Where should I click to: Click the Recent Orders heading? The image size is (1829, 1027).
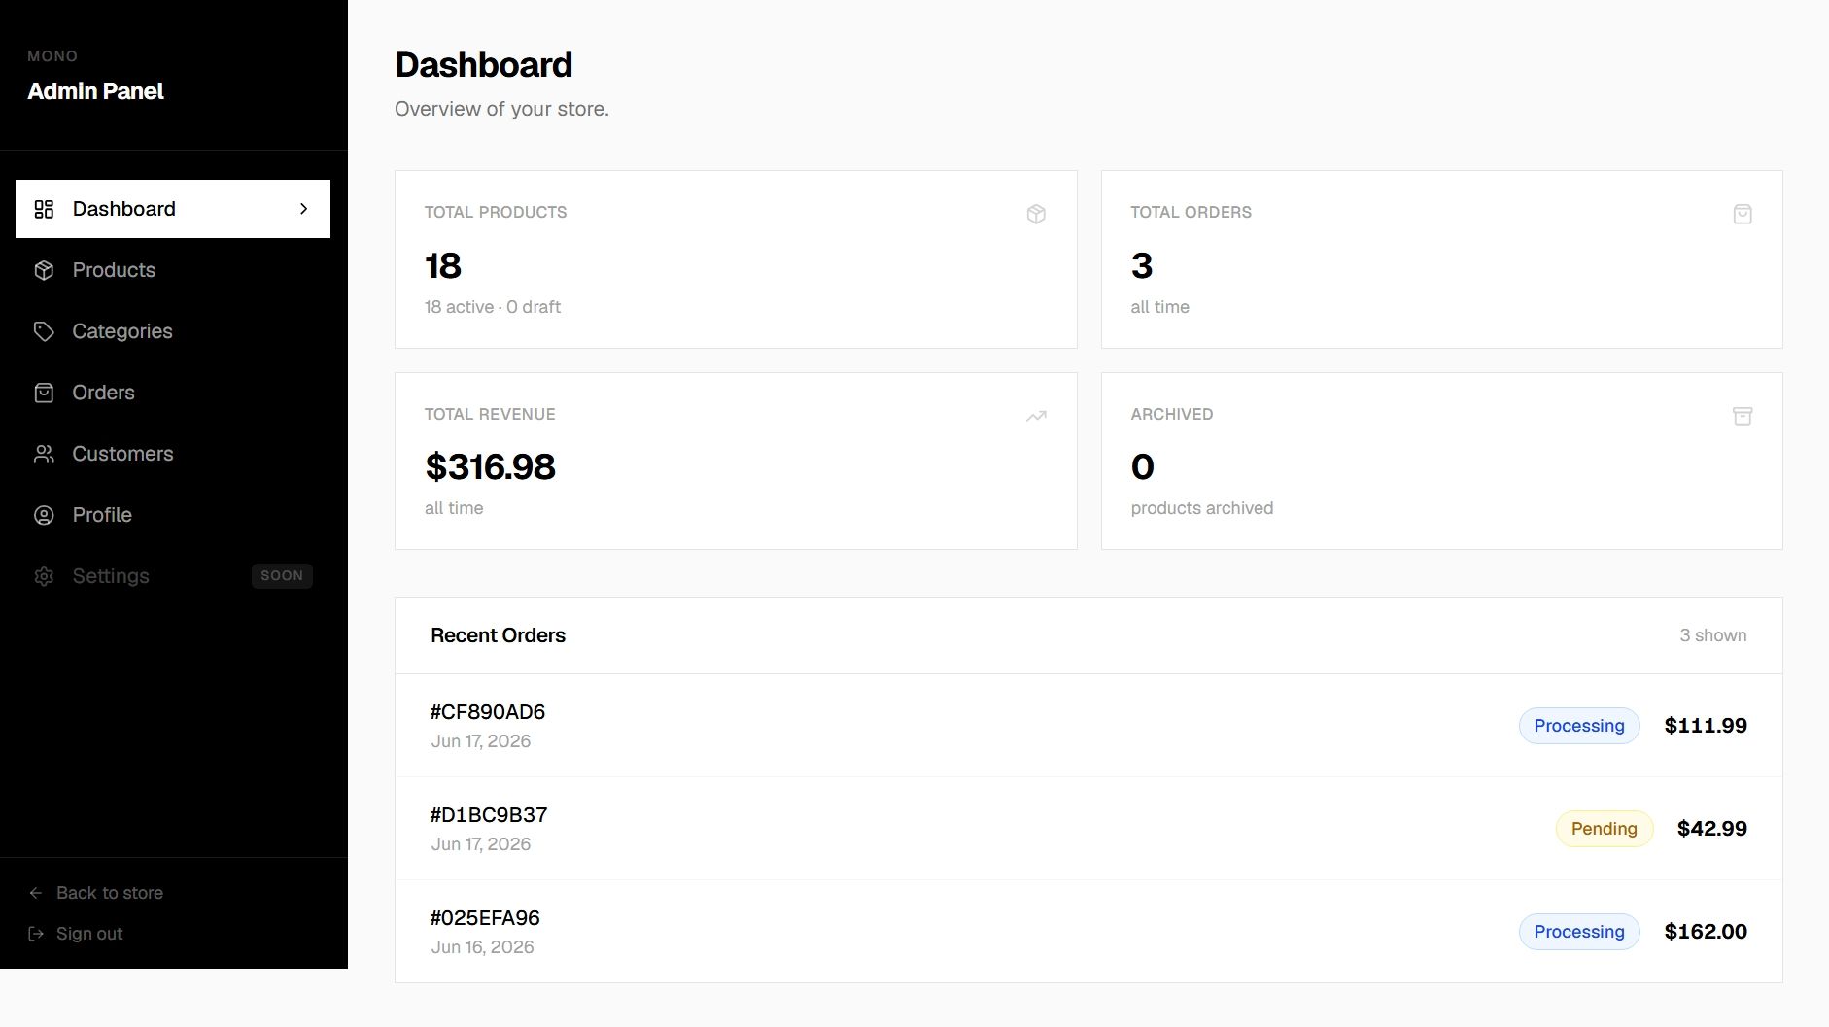pyautogui.click(x=498, y=635)
